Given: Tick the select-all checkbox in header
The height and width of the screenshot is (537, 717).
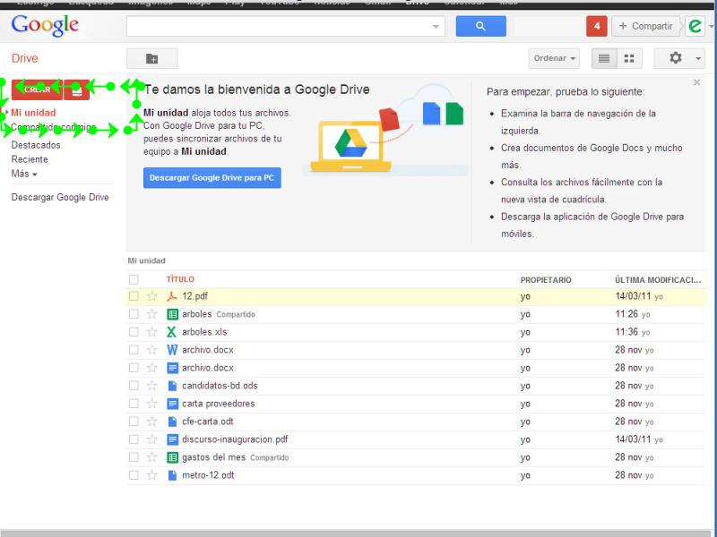Looking at the screenshot, I should [x=134, y=279].
